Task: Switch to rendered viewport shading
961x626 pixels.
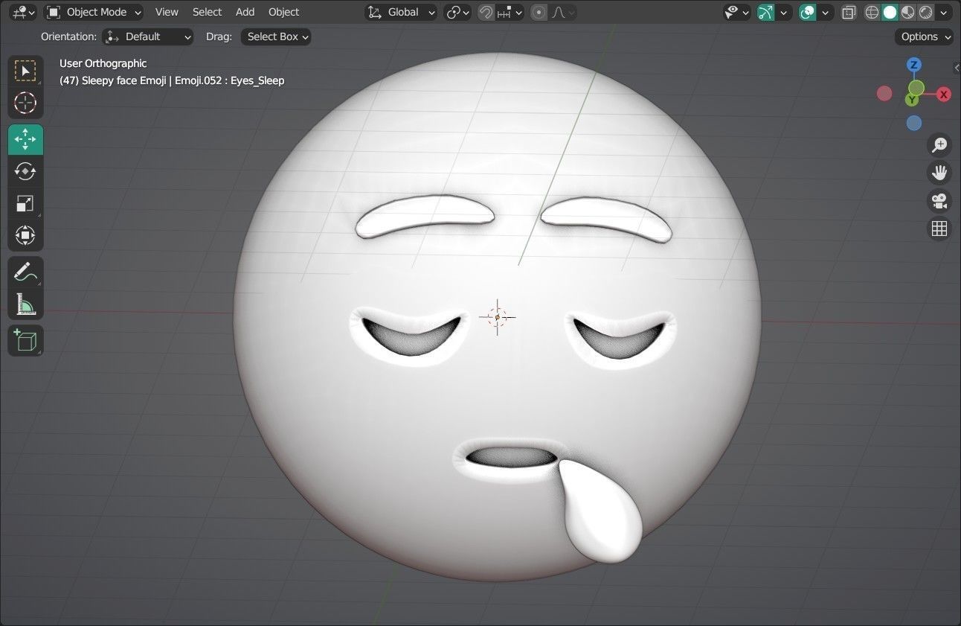Action: pos(925,12)
